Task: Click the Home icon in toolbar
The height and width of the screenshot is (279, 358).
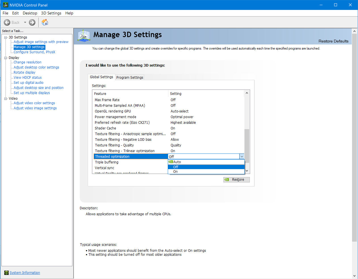Action: click(x=45, y=22)
